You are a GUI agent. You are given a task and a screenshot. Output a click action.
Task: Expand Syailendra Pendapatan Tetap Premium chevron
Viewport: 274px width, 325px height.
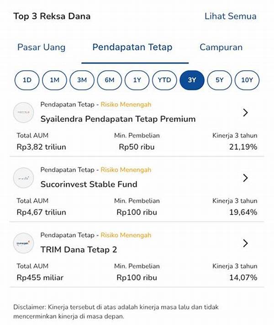coord(245,113)
